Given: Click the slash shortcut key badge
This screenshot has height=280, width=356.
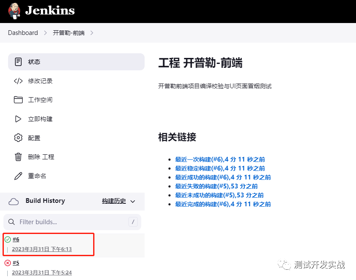Looking at the screenshot, I should [133, 222].
